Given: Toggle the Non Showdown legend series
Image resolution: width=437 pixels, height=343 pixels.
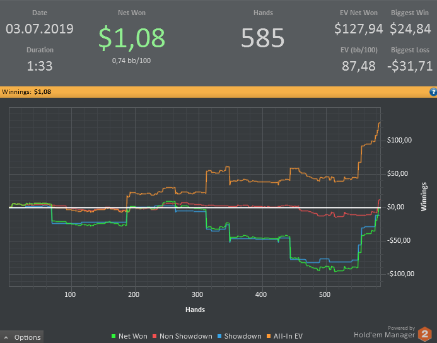Looking at the screenshot, I should 182,336.
